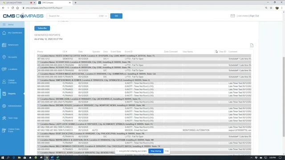This screenshot has height=160, width=285.
Task: Click the browser back arrow
Action: point(3,8)
